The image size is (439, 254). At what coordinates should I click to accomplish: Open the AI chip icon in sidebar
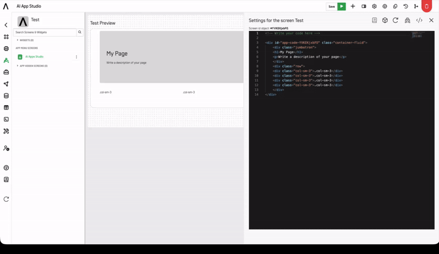pyautogui.click(x=6, y=48)
